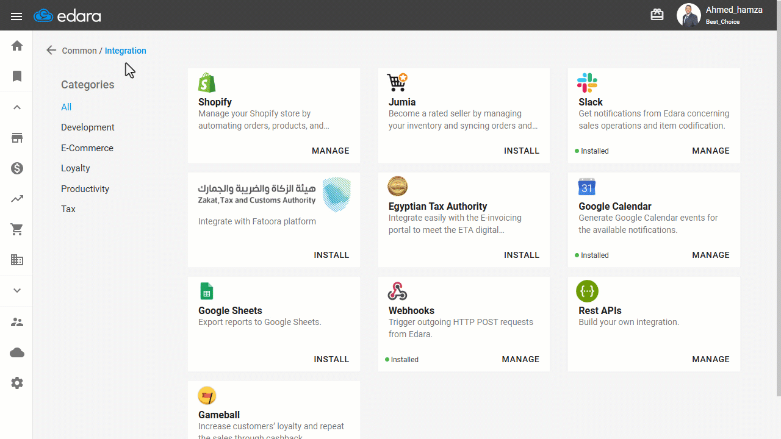
Task: Go back with the arrow beside Common
Action: tap(51, 51)
